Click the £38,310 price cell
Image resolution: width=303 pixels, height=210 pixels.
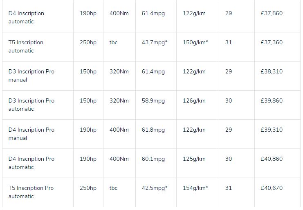(x=272, y=71)
